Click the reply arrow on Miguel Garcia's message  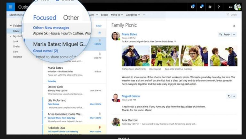pos(229,96)
